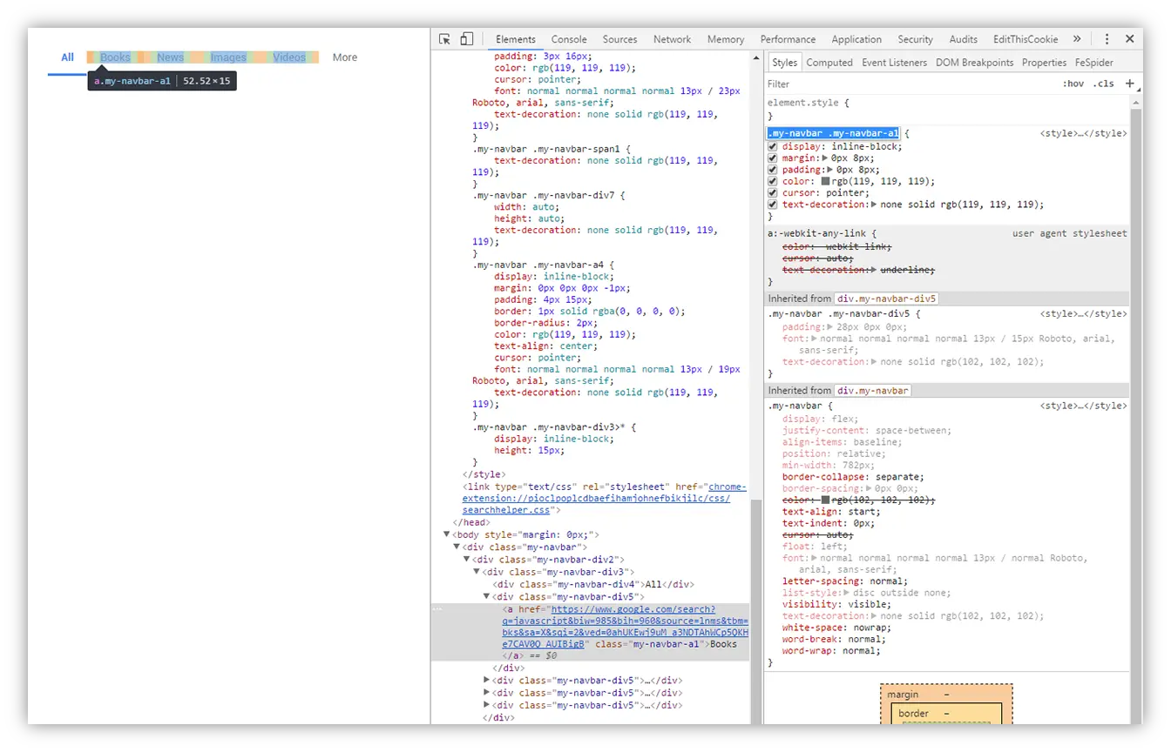Activate the inspect element picker icon
Image resolution: width=1171 pixels, height=752 pixels.
click(x=444, y=39)
